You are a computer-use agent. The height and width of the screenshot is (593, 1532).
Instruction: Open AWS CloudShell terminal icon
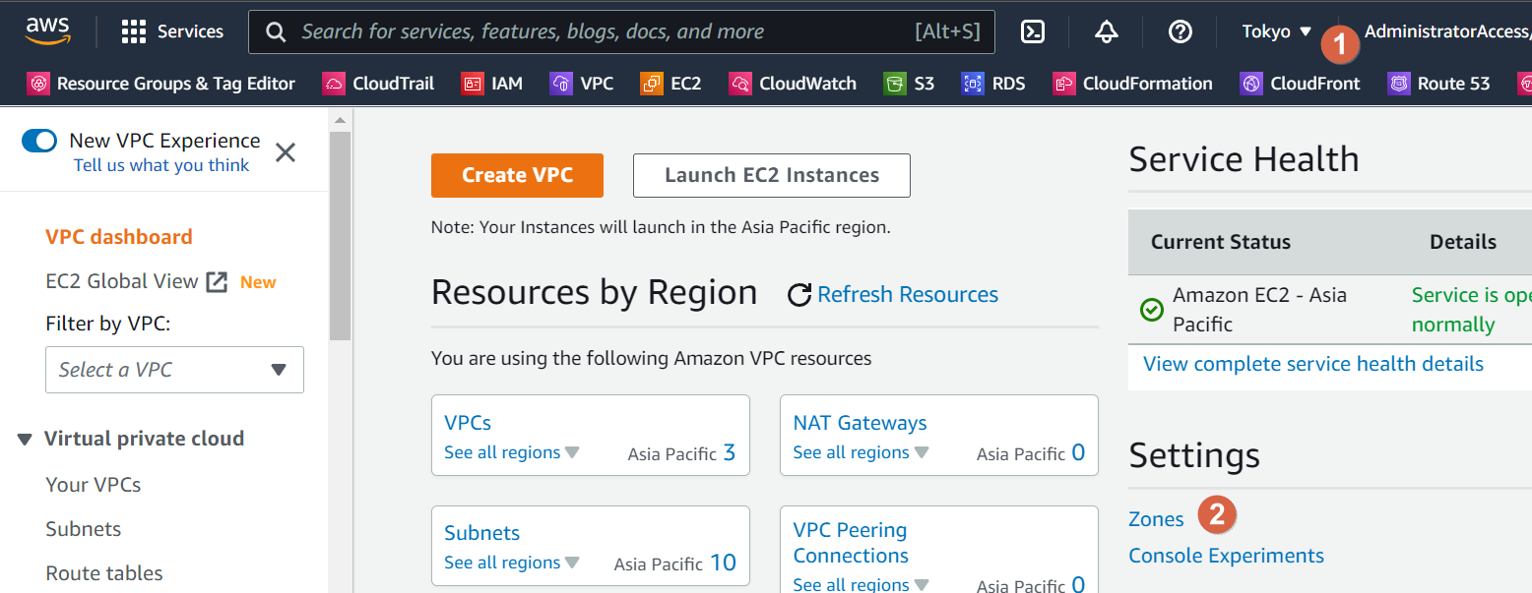tap(1032, 31)
